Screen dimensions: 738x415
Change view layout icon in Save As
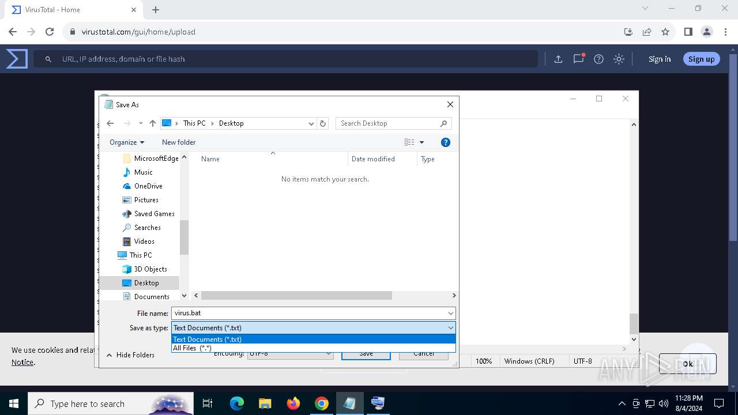(x=409, y=142)
